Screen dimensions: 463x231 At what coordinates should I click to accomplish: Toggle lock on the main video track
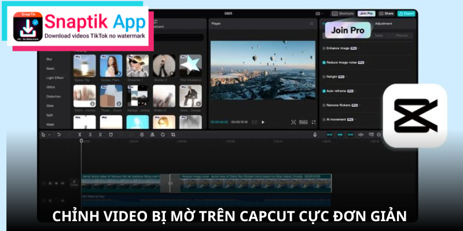[50, 183]
